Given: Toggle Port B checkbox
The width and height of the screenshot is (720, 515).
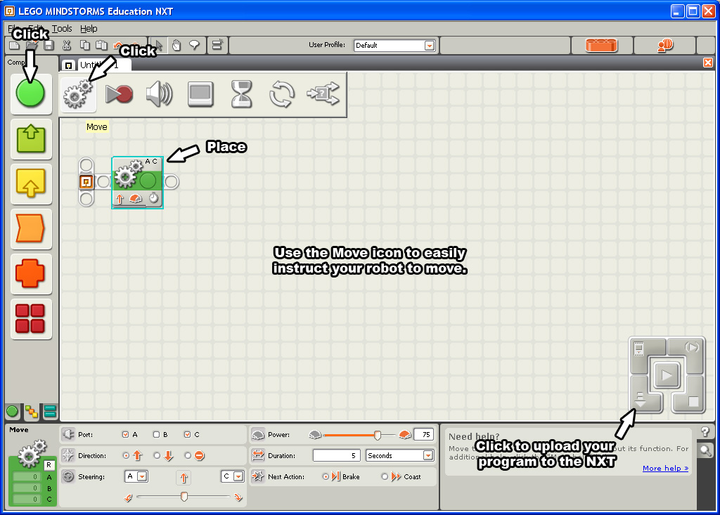Looking at the screenshot, I should [156, 434].
